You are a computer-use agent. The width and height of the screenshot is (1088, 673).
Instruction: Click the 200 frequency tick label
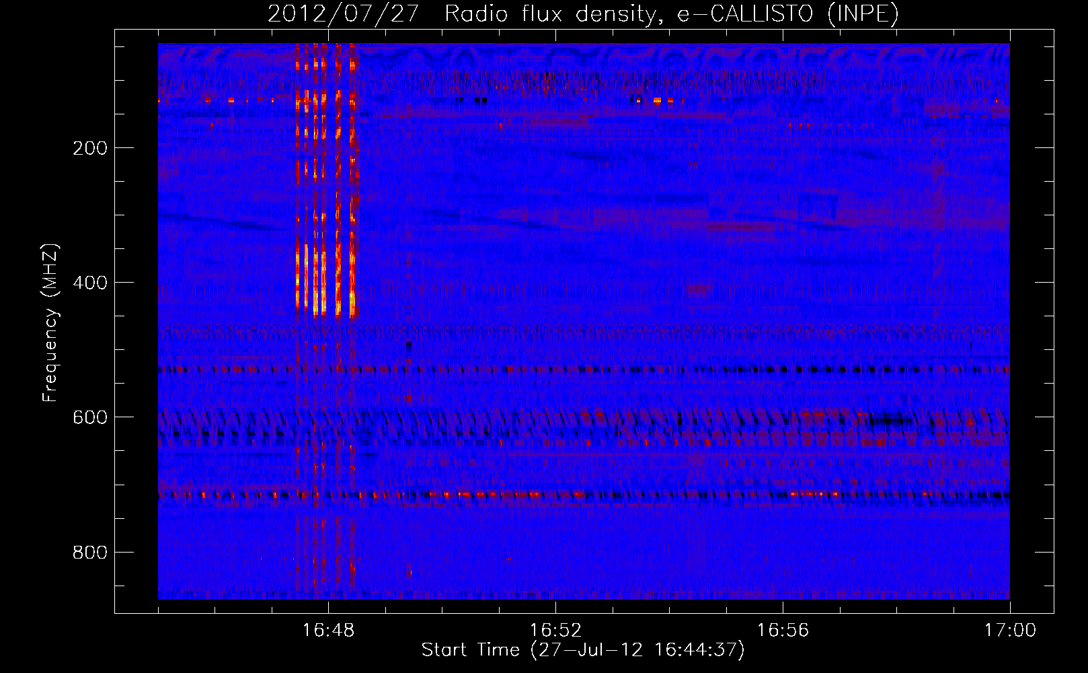[x=90, y=148]
